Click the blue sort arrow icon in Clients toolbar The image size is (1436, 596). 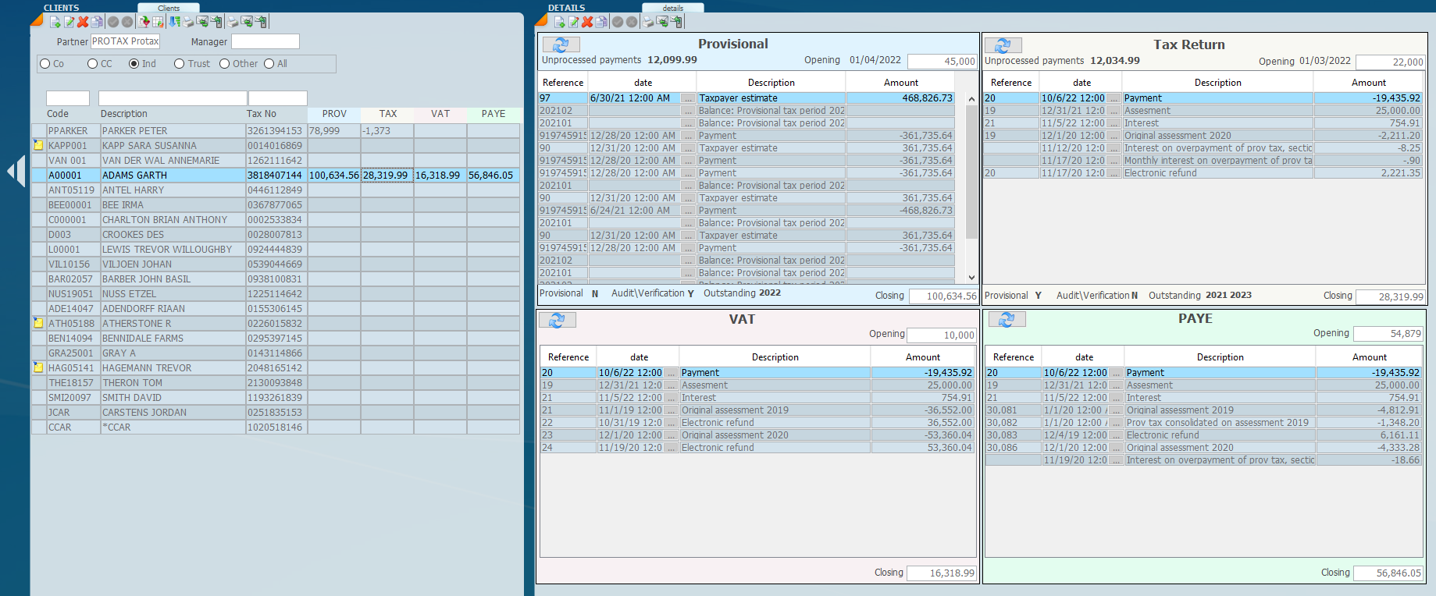pos(175,22)
